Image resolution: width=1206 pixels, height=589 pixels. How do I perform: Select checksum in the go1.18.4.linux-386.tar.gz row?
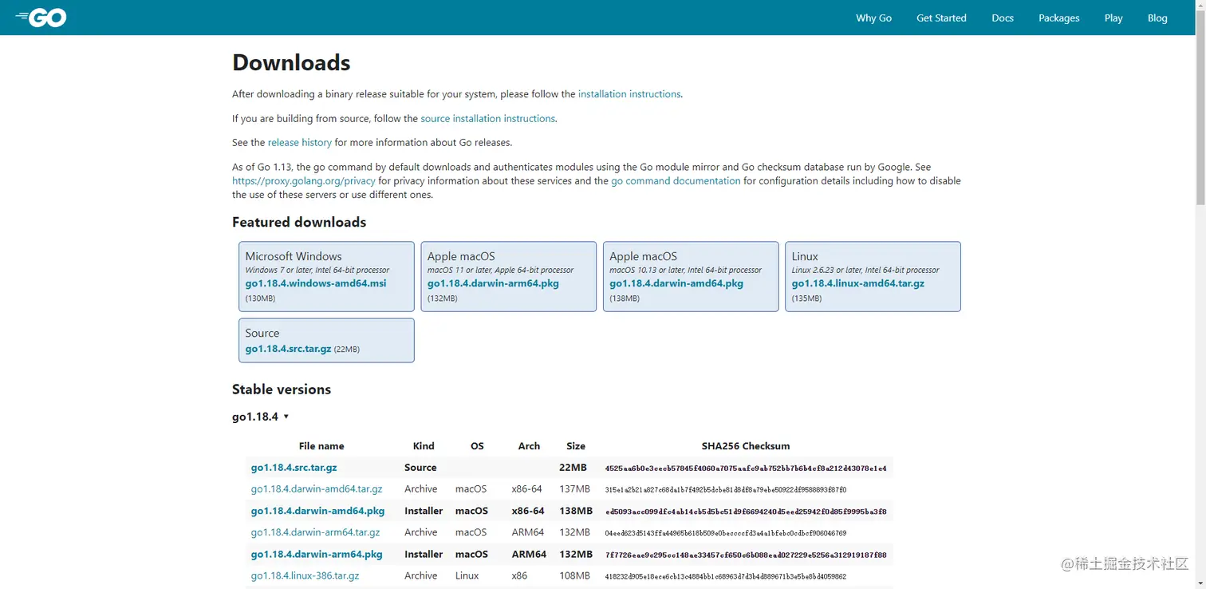(726, 576)
